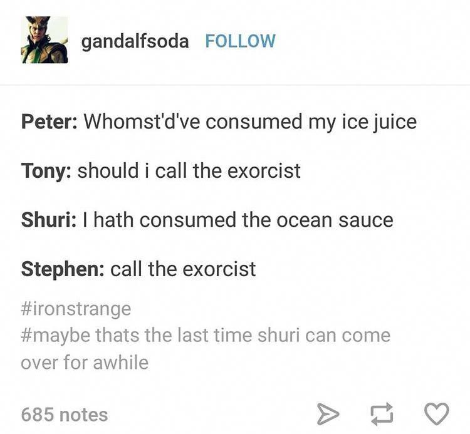This screenshot has height=434, width=470.
Task: Follow the gandalfsoda blog
Action: (x=240, y=41)
